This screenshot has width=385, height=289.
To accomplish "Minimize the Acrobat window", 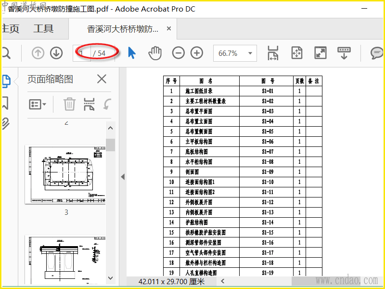I will pos(364,9).
